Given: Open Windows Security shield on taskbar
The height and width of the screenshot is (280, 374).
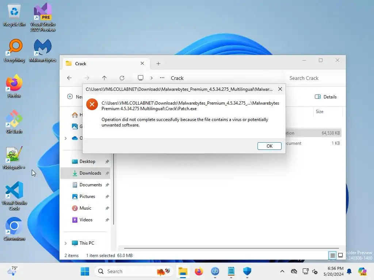Looking at the screenshot, I should 247,271.
